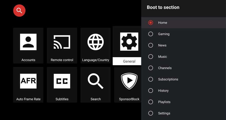Open Auto Frame Rate AFR tile
226x120 pixels.
click(x=28, y=85)
